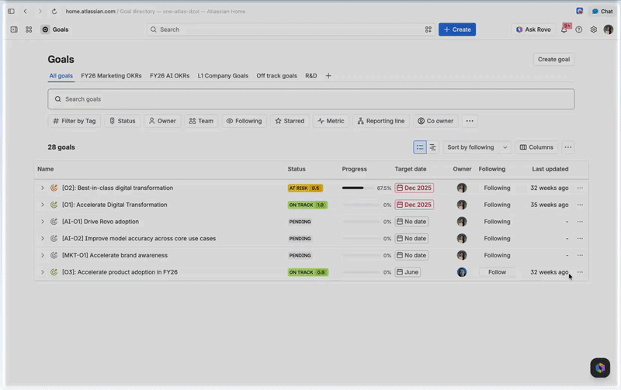Viewport: 621px width, 390px height.
Task: Unfollow the [AI-O1] Drive Rovo adoption goal
Action: pyautogui.click(x=497, y=222)
